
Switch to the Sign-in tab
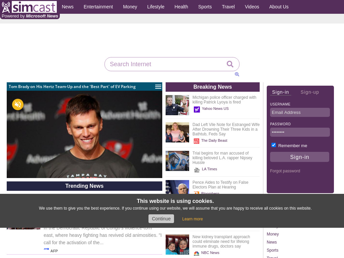click(281, 92)
